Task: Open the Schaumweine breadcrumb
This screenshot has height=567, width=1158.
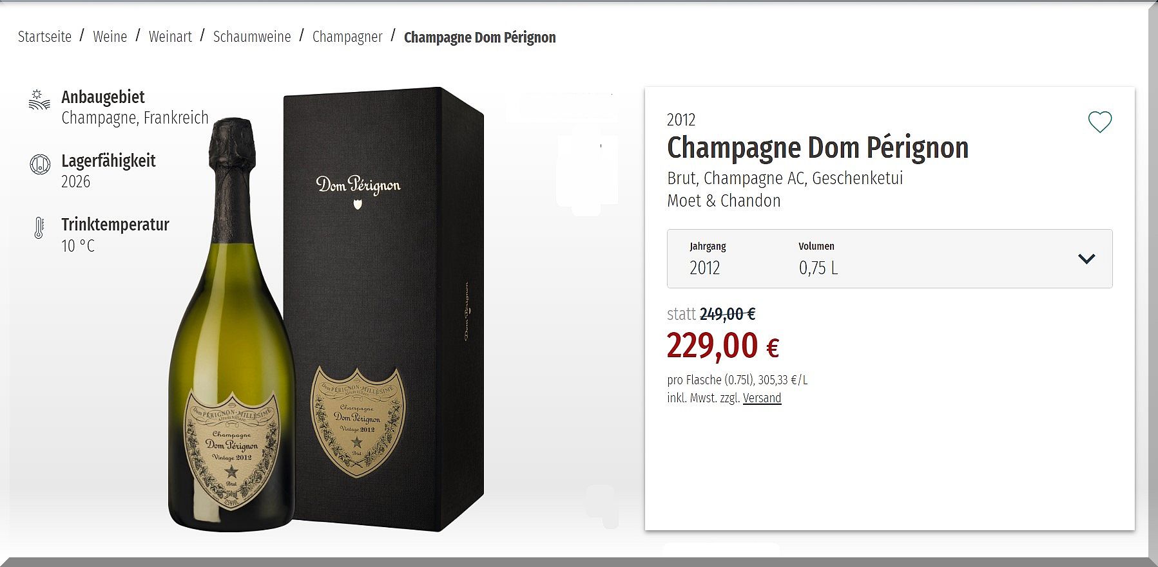Action: pyautogui.click(x=252, y=37)
